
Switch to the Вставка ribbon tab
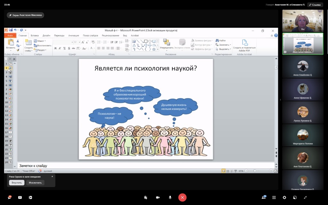(x=35, y=35)
